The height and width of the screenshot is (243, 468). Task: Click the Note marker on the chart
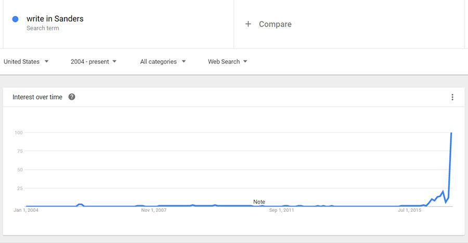coord(259,201)
